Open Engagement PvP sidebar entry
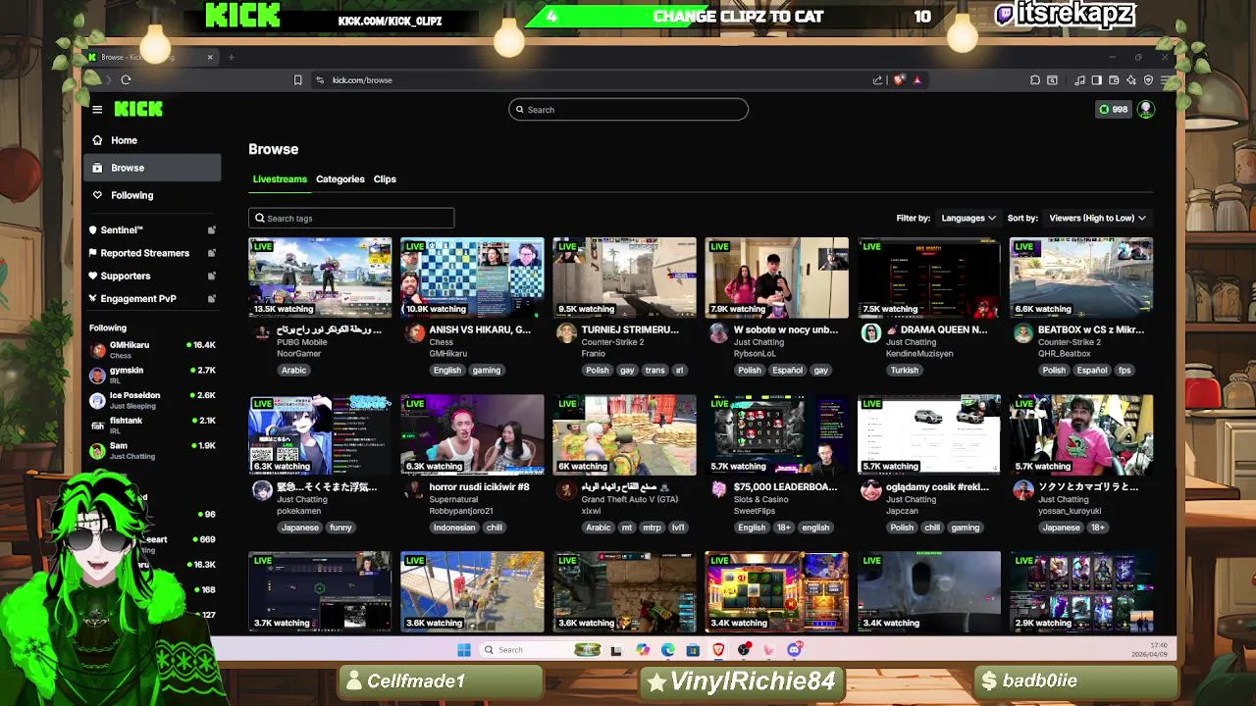Viewport: 1256px width, 706px height. point(151,298)
